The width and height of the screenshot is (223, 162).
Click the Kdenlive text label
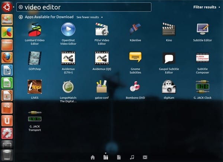pos(135,40)
